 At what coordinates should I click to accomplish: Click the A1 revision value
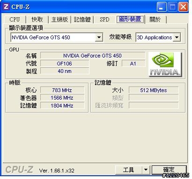click(x=133, y=64)
